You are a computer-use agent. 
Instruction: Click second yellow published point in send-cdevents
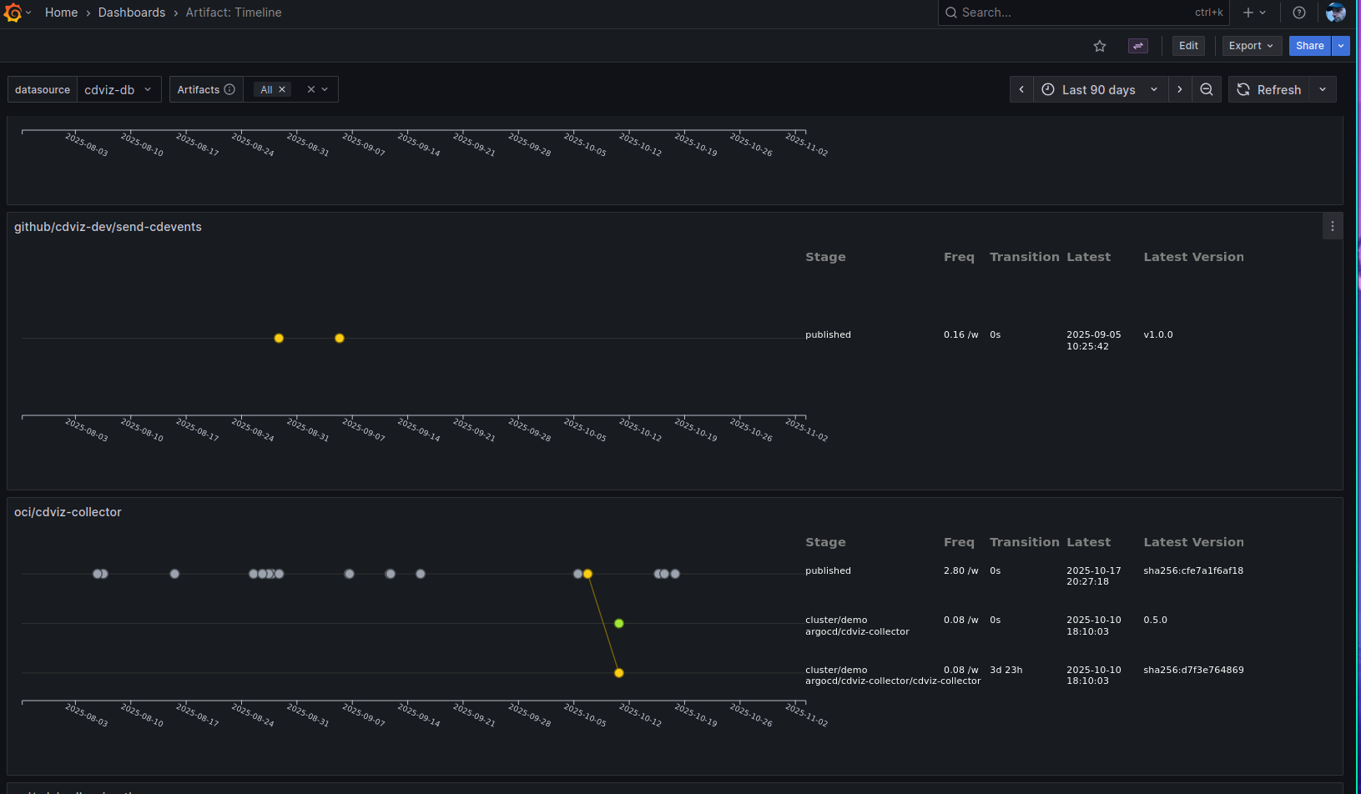(x=339, y=338)
